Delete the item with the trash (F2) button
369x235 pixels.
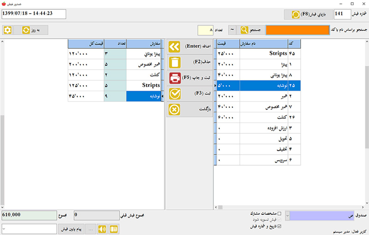tap(190, 62)
